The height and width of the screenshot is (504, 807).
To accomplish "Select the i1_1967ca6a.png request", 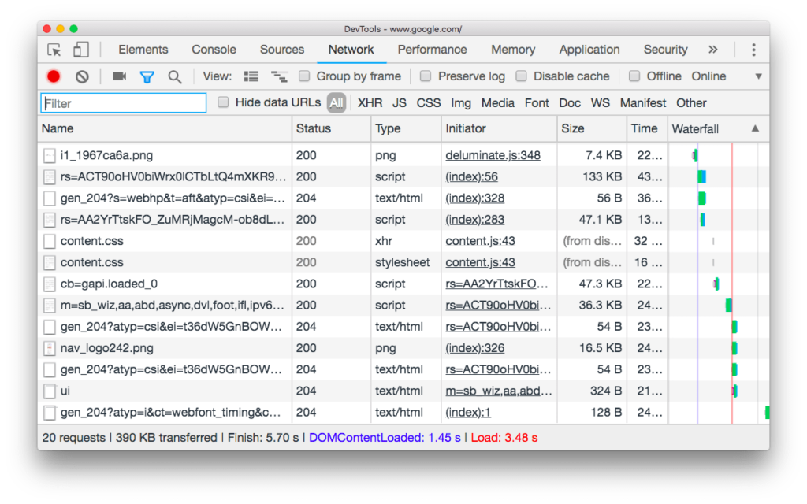I will [x=403, y=155].
